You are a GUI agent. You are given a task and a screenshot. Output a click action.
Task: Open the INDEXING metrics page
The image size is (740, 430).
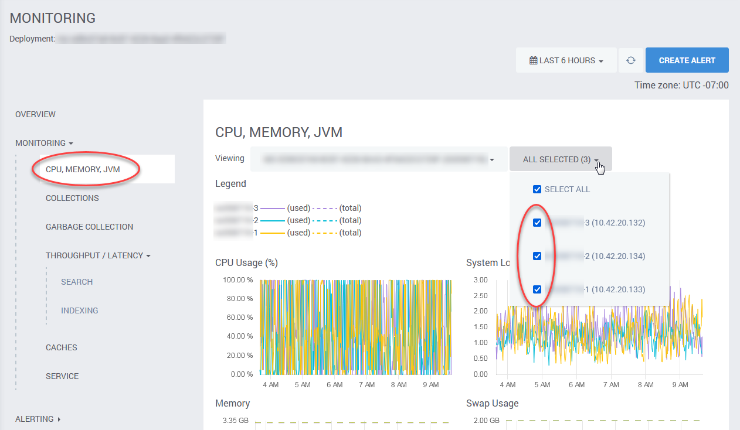point(80,310)
